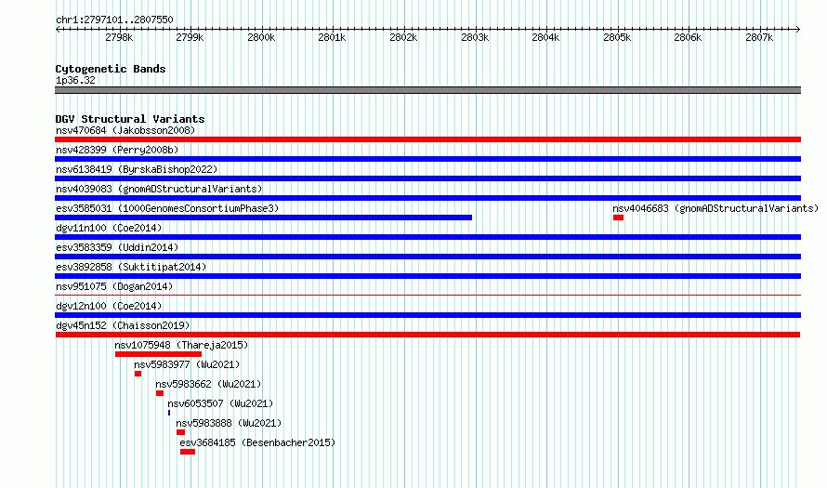
Task: Click the red esv3684185 (Besenbacher2015) bar
Action: click(x=187, y=452)
